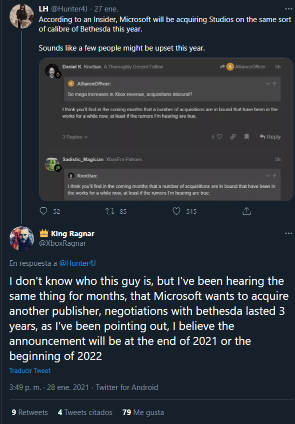295x424 pixels.
Task: Click Reply button in forum screenshot
Action: [270, 137]
